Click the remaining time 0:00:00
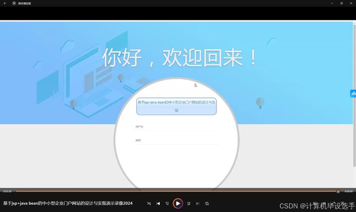The width and height of the screenshot is (356, 212). point(348,191)
